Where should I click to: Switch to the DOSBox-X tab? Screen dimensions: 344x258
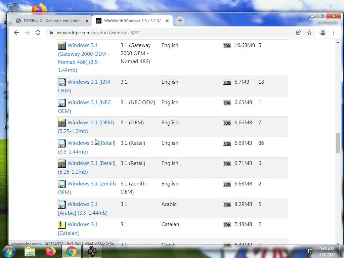point(52,21)
